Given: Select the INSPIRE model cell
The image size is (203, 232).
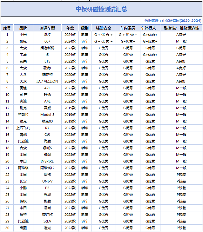Looking at the screenshot, I should tap(47, 161).
